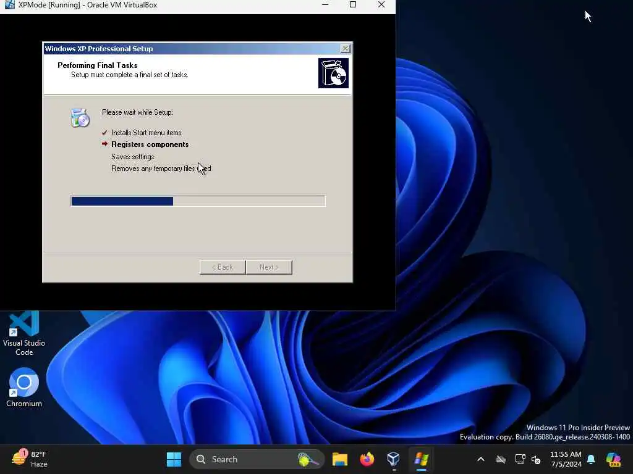
Task: Open File Explorer from the taskbar
Action: coord(340,459)
